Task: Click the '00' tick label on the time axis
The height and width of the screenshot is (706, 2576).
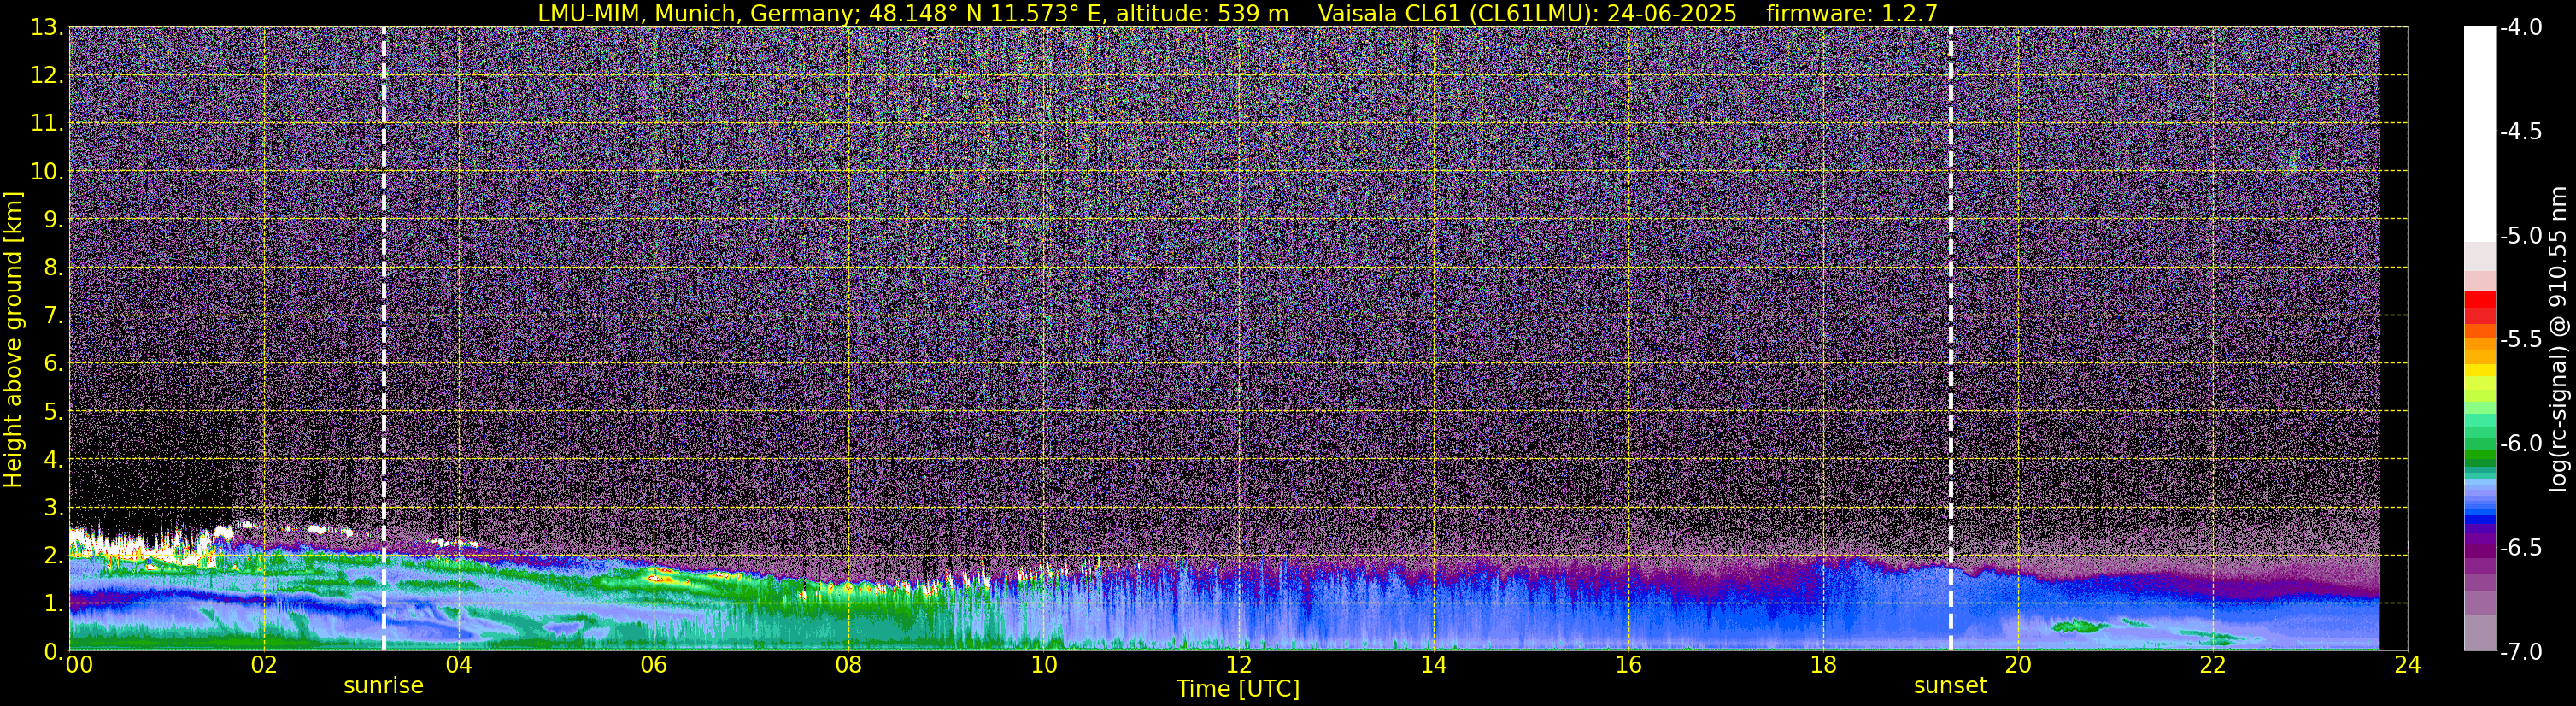Action: (79, 665)
